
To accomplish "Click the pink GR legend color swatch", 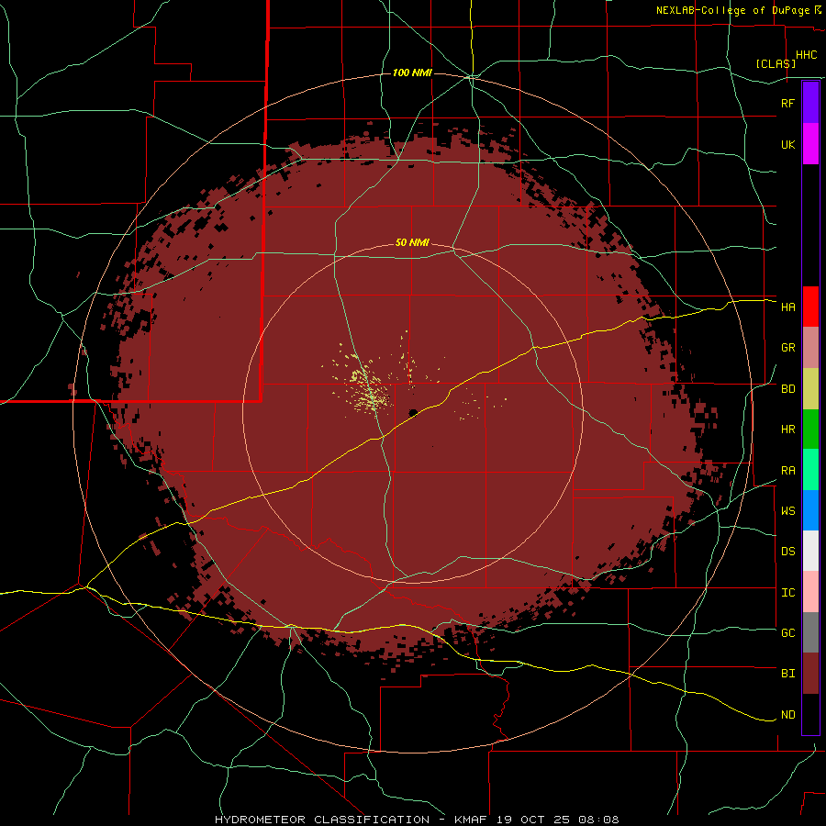I will click(810, 348).
